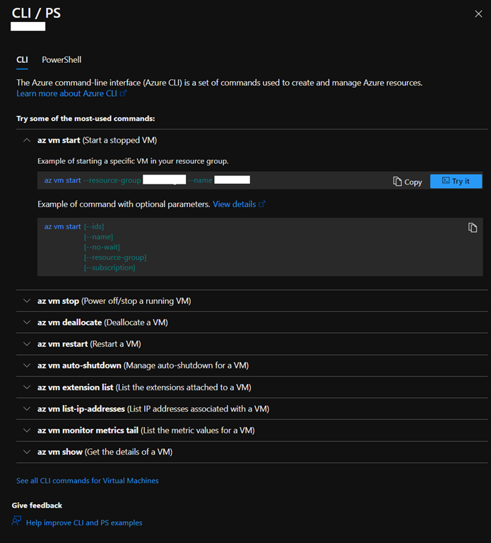Copy the az vm start command
The height and width of the screenshot is (543, 491).
click(x=407, y=182)
